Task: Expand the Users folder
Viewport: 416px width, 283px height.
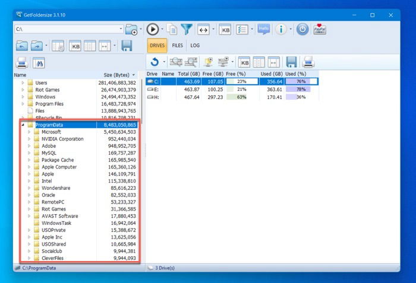Action: click(x=23, y=82)
